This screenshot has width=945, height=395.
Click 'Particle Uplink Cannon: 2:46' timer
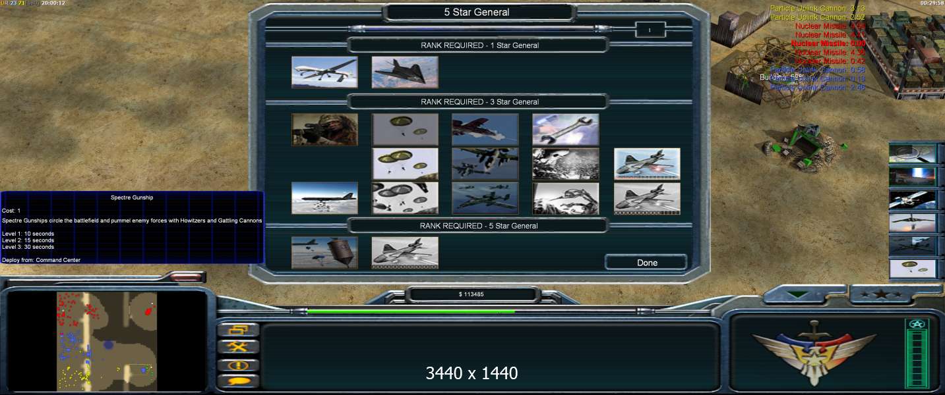pyautogui.click(x=818, y=87)
